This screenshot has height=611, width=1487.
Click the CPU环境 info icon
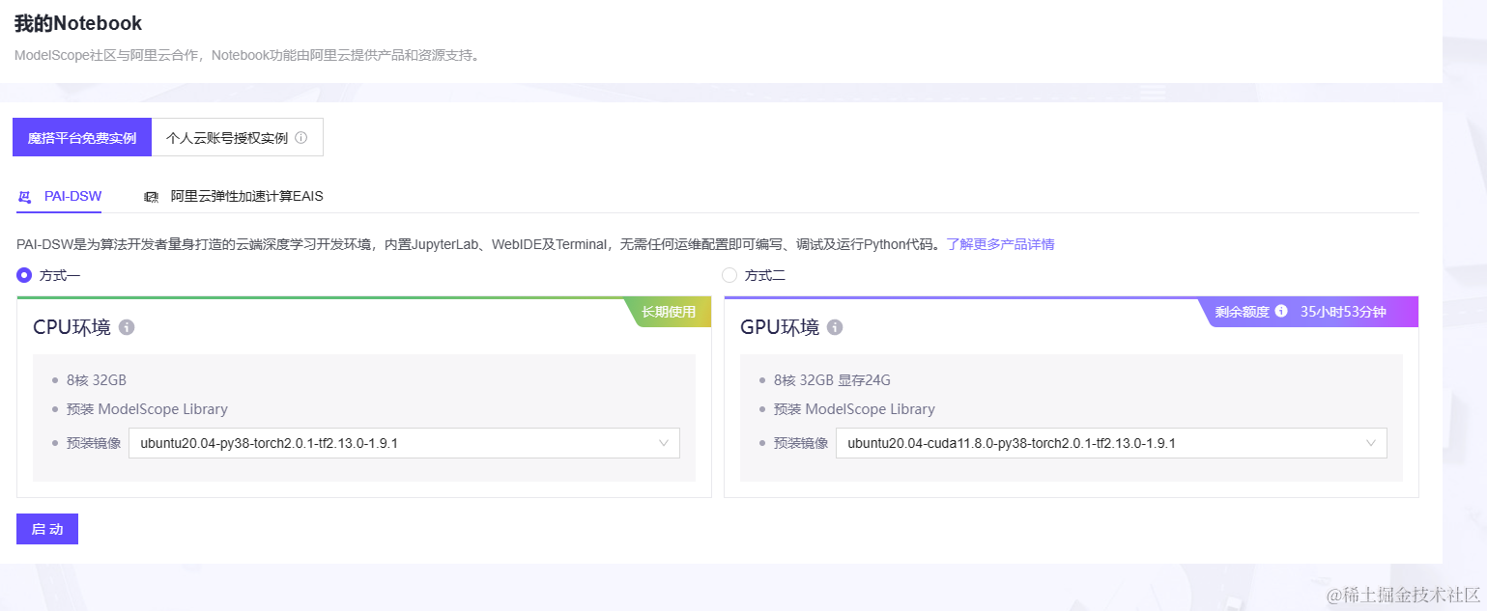[125, 328]
